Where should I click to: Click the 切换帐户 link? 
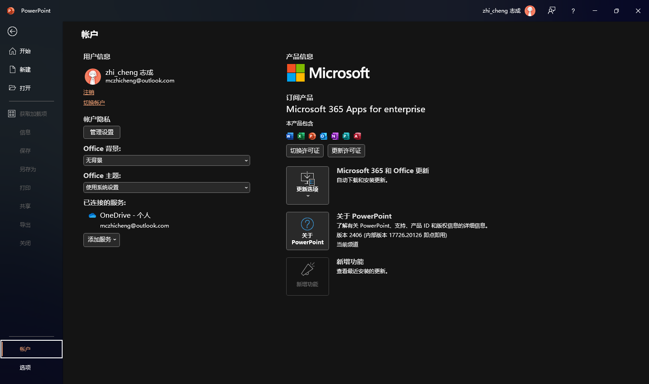(94, 103)
